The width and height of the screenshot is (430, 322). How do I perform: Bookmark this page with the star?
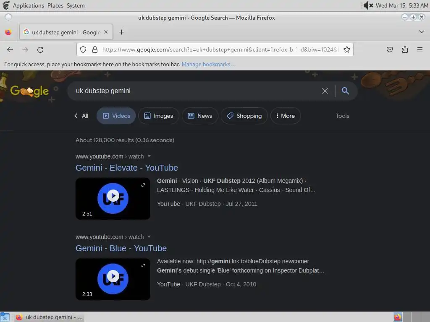click(x=346, y=49)
